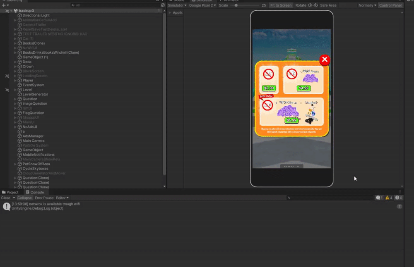
Task: Select GameObject (1) in hierarchy
Action: (x=35, y=57)
